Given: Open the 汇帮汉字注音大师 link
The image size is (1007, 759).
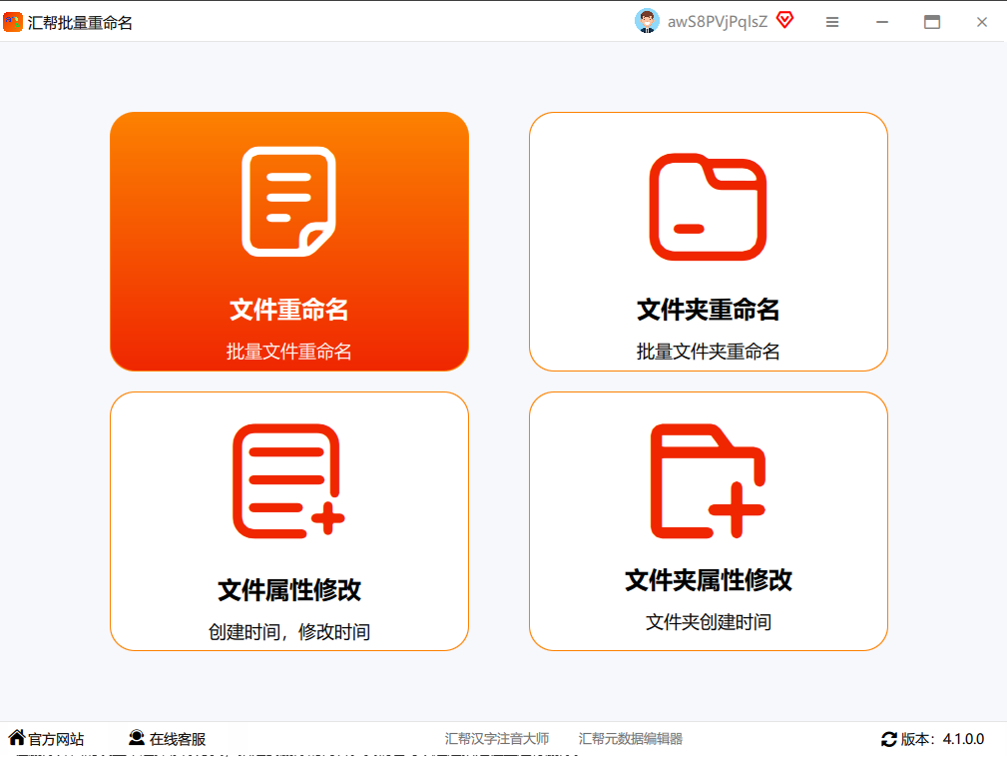Looking at the screenshot, I should pyautogui.click(x=497, y=739).
